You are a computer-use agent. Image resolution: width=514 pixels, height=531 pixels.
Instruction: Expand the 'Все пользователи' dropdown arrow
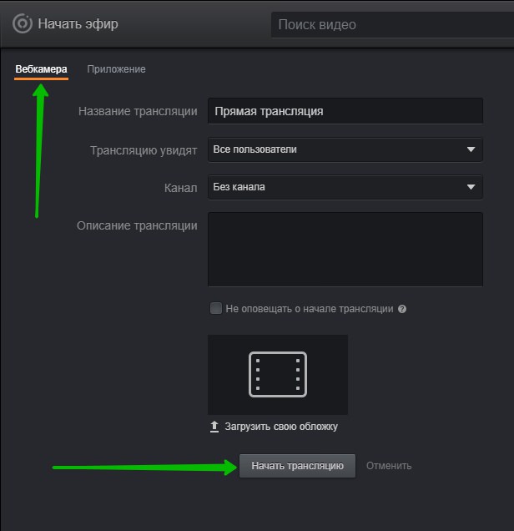[x=471, y=150]
